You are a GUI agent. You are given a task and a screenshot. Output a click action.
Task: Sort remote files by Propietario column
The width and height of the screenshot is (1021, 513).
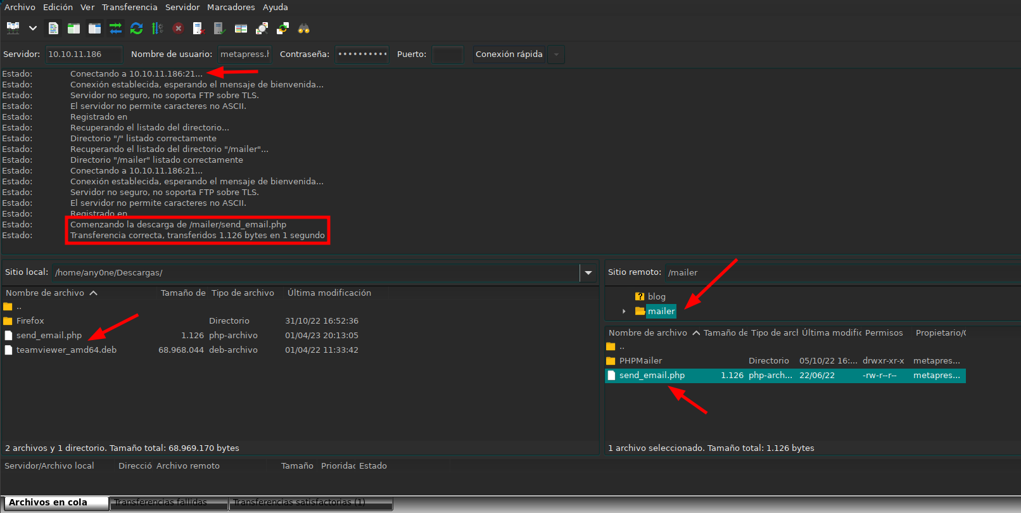pos(941,332)
